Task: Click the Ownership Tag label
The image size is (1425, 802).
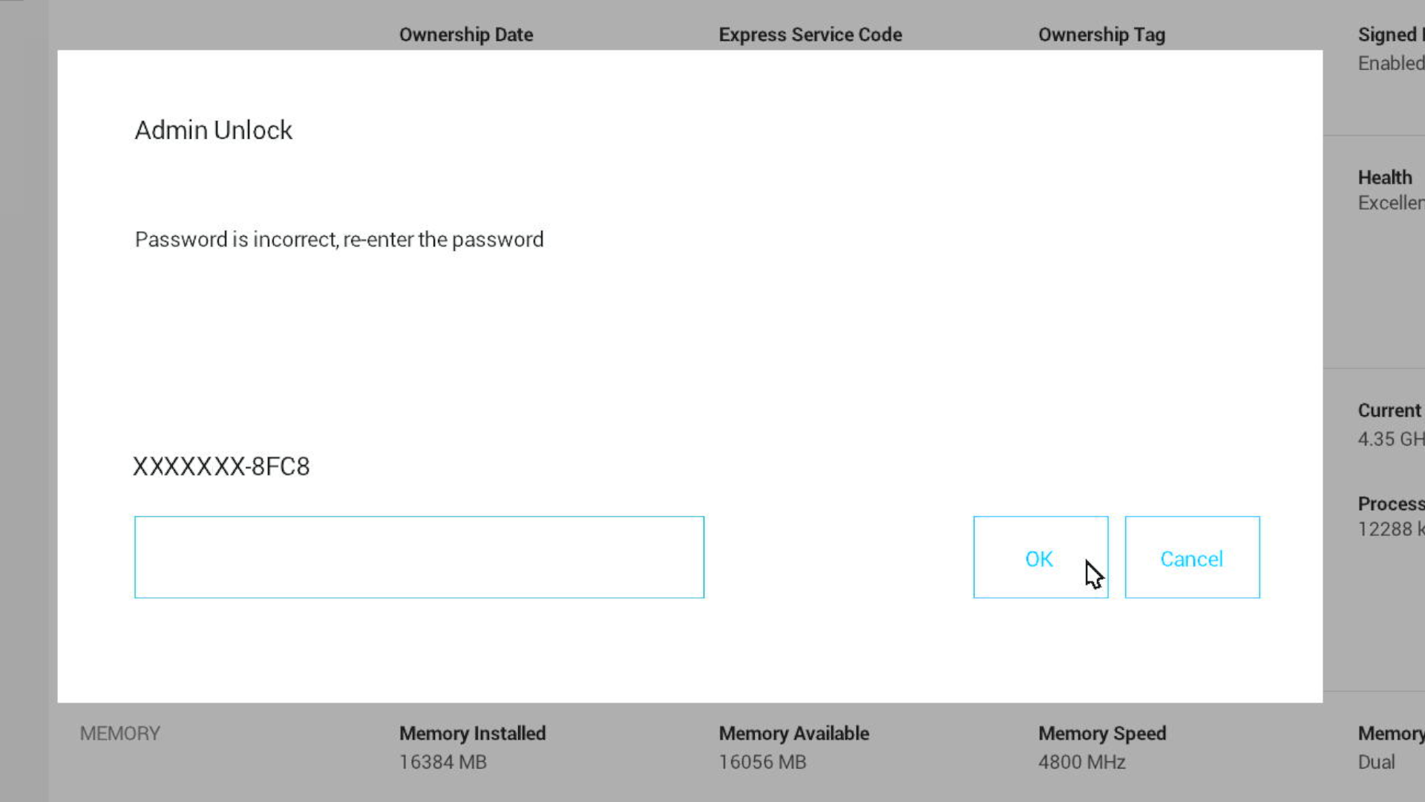Action: (1101, 34)
